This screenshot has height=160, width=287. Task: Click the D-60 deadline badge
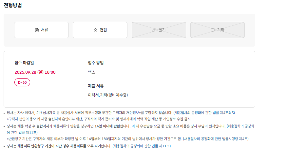22,82
